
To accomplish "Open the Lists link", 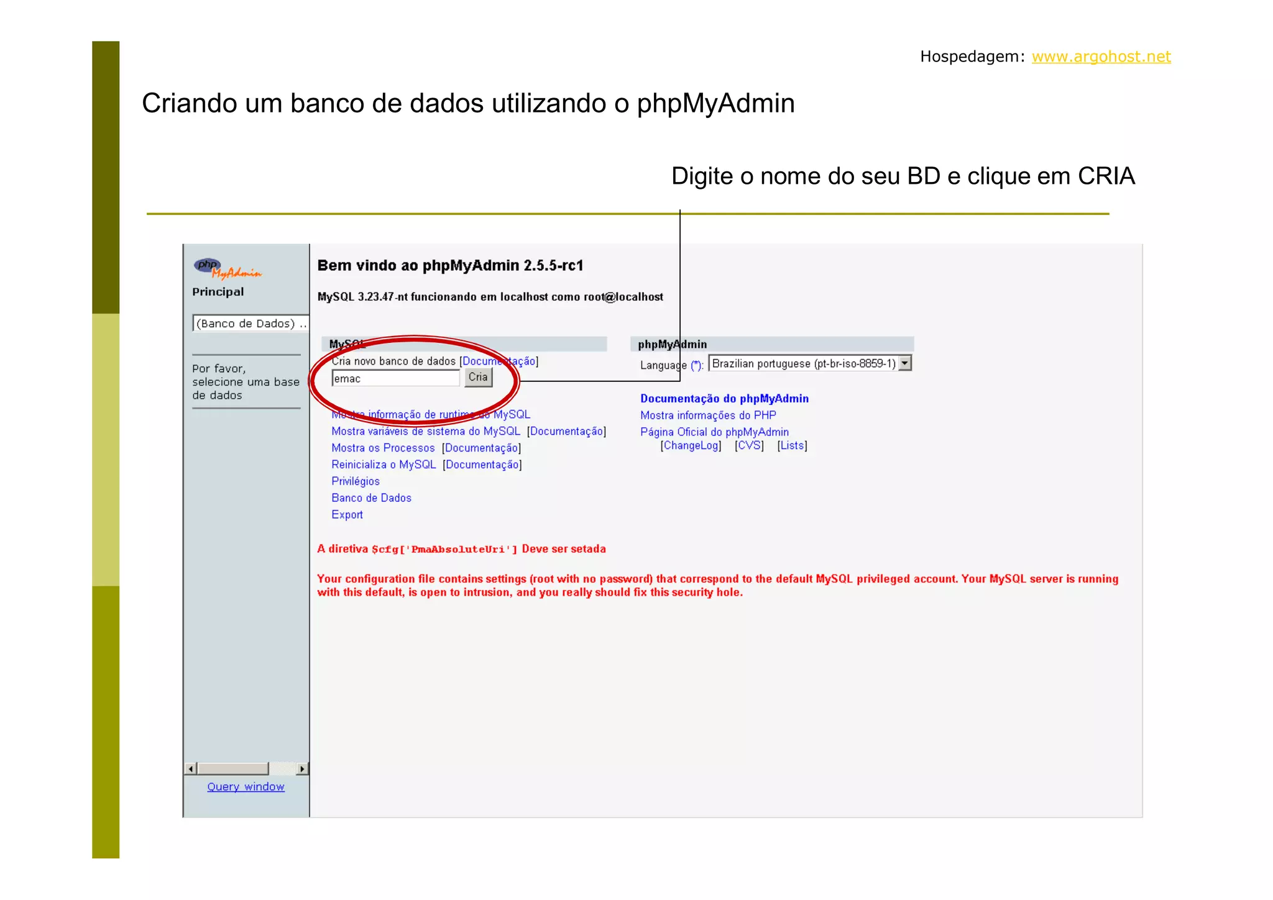I will pyautogui.click(x=792, y=445).
